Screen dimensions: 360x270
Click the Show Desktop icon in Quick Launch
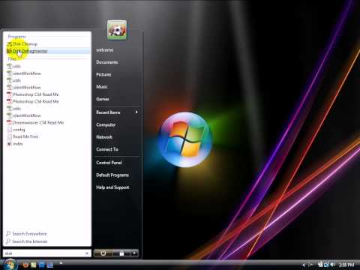click(x=42, y=265)
